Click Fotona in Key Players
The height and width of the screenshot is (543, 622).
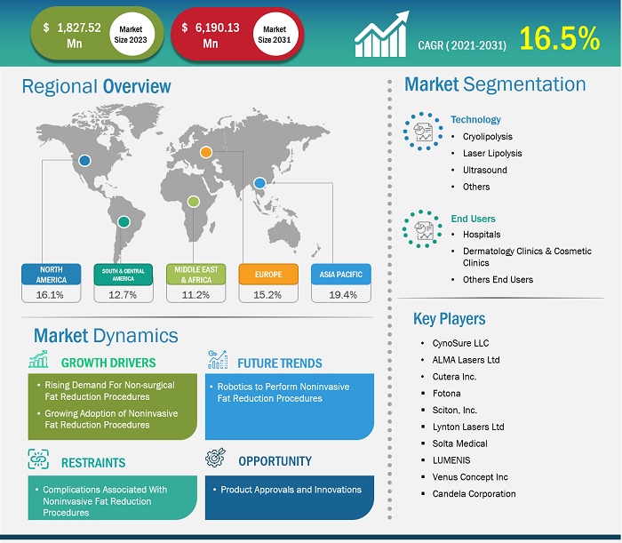(446, 393)
